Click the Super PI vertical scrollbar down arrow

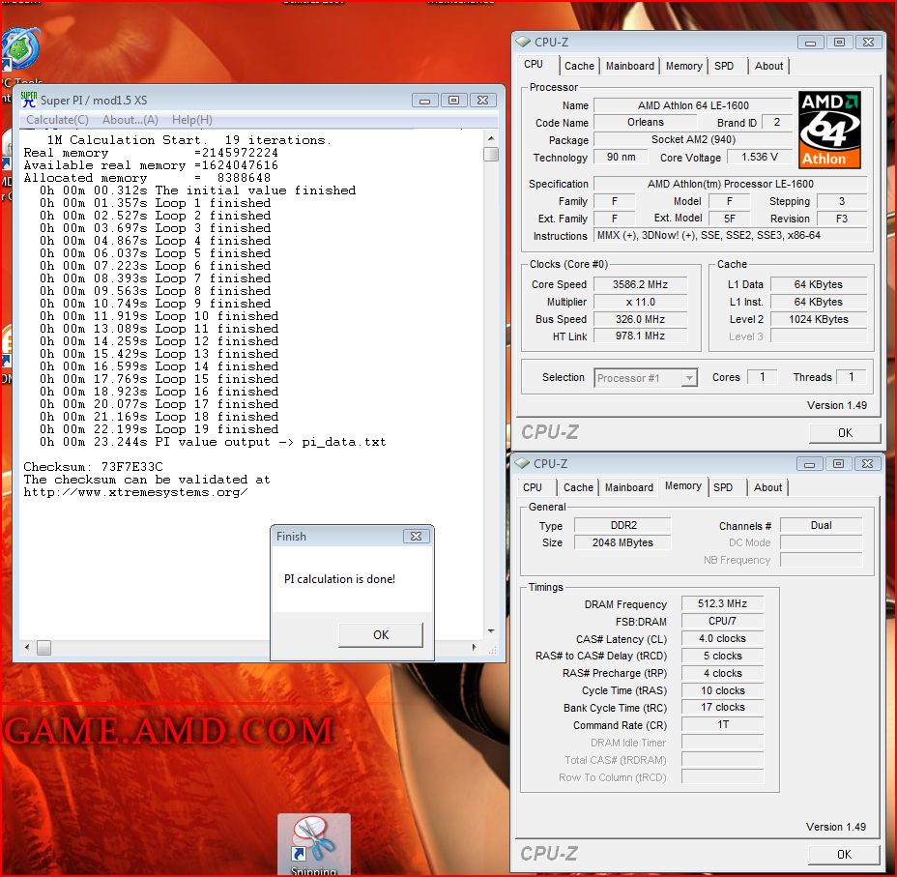pos(491,631)
